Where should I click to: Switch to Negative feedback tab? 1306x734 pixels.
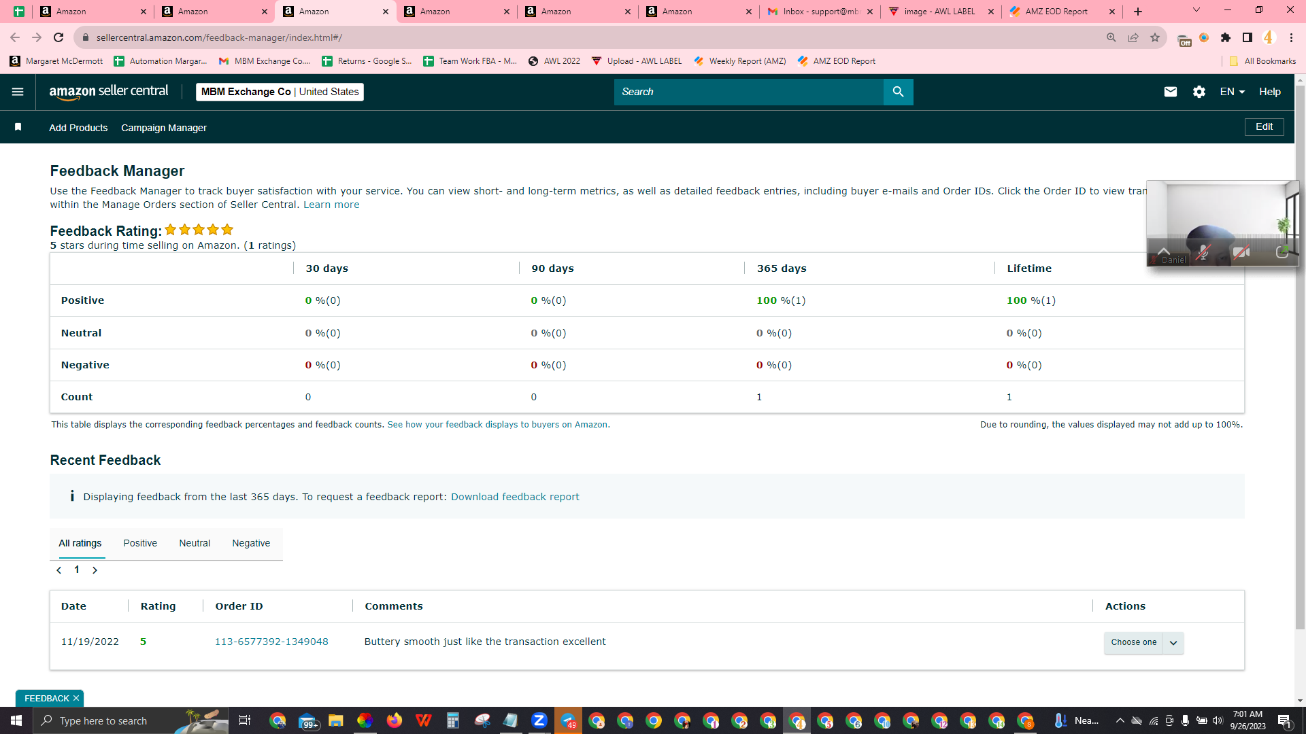(x=251, y=543)
